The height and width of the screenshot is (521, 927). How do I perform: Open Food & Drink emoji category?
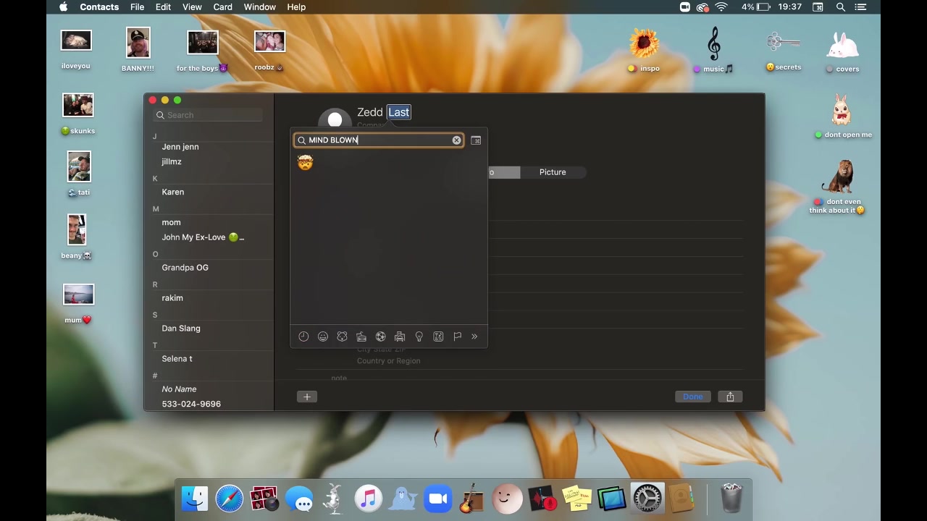click(361, 336)
